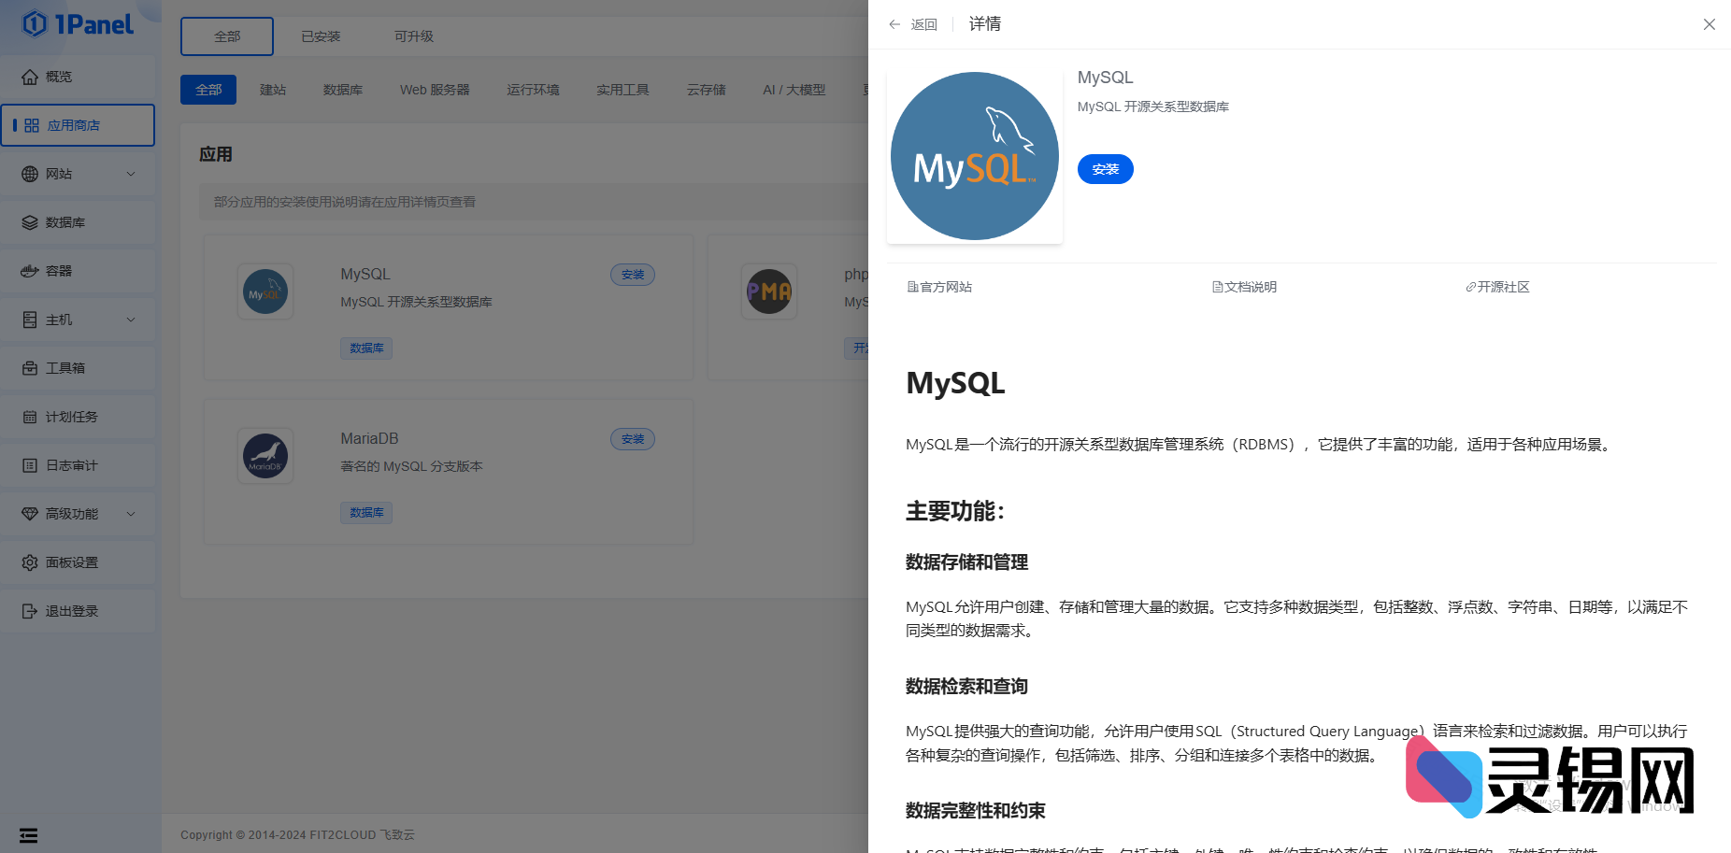Click the 1Panel logo icon
The width and height of the screenshot is (1731, 853).
tap(35, 24)
